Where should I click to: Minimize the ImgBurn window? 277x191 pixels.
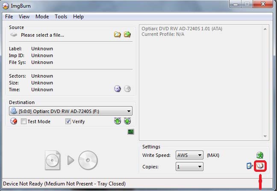(x=236, y=4)
